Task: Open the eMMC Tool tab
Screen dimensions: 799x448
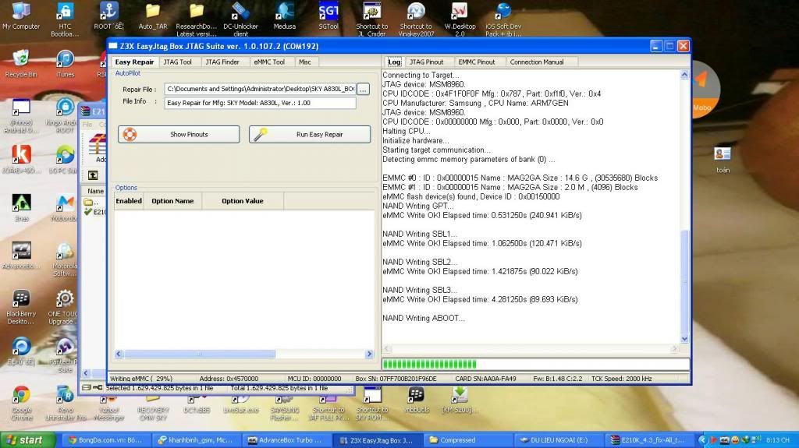Action: click(269, 62)
